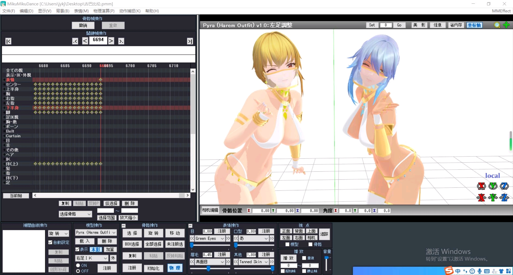Click the green move arrows icon
This screenshot has height=275, width=513.
point(506,25)
